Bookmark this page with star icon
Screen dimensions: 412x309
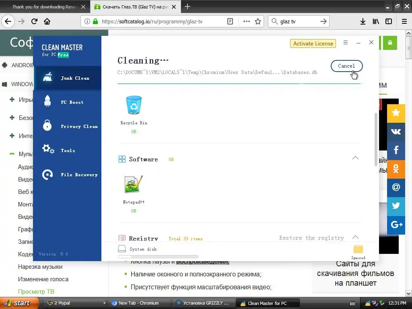[x=258, y=22]
